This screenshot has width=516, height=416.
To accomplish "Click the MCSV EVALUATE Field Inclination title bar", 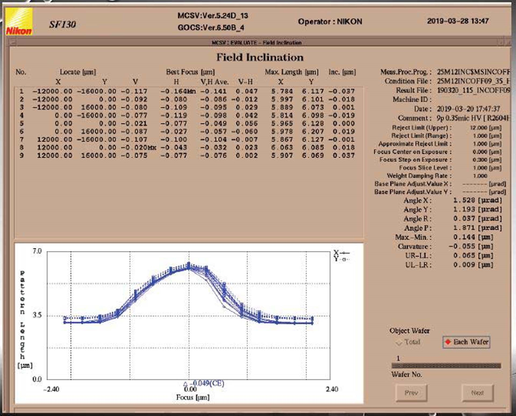I will click(x=257, y=43).
